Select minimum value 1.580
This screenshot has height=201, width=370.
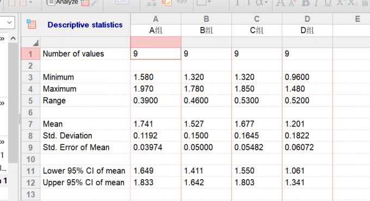click(x=156, y=77)
